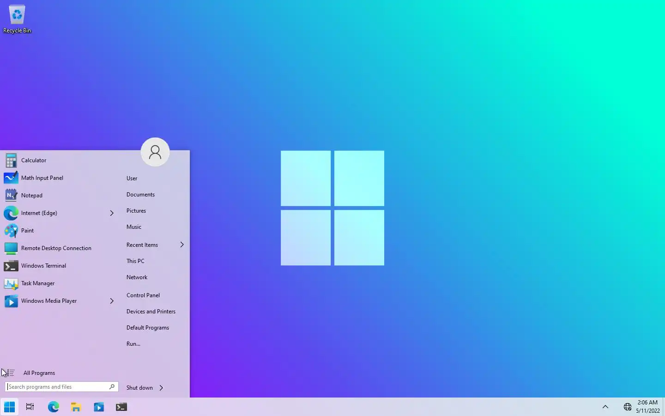Show hidden tray icons chevron
This screenshot has width=665, height=416.
pos(605,407)
